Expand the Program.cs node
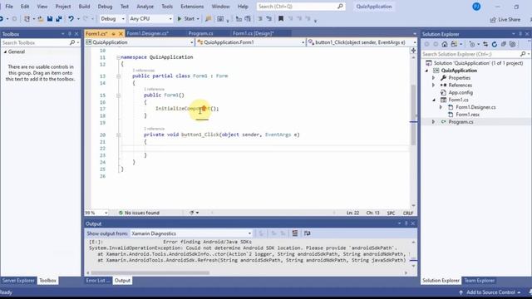Screen dimensions: 532x299 tap(434, 122)
